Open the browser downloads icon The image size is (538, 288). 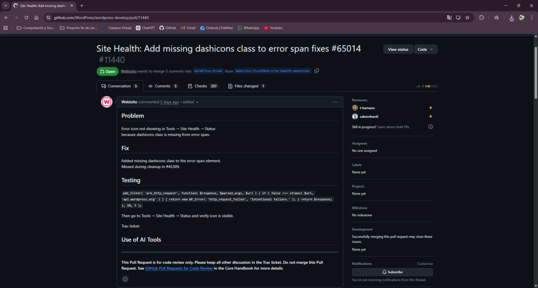click(512, 18)
